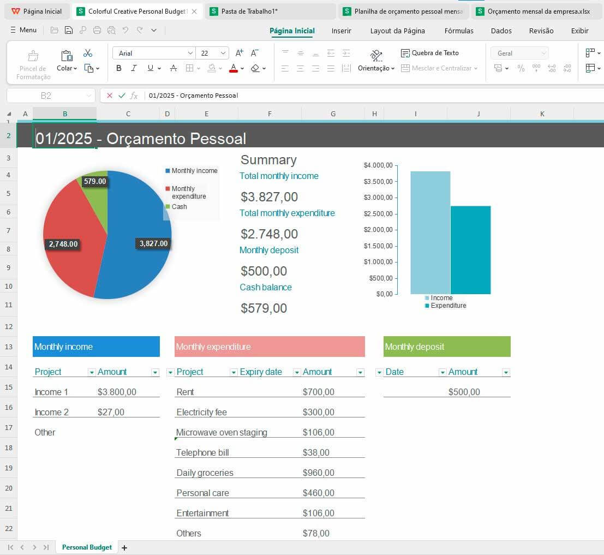Apply italic formatting

pos(134,68)
